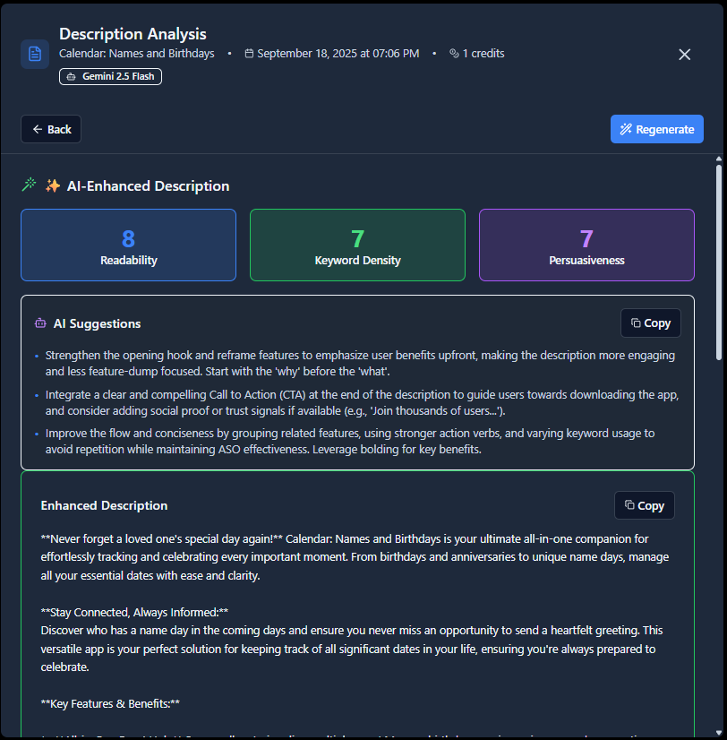Click the document icon beside Description Analysis

(x=35, y=55)
